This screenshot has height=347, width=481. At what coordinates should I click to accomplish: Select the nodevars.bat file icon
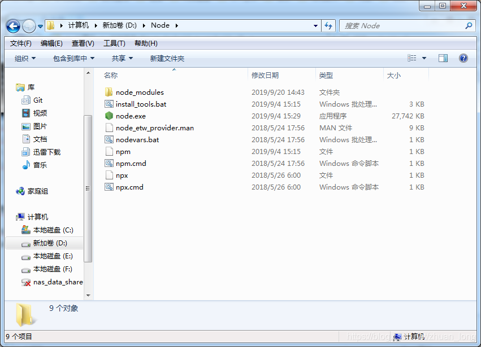tap(109, 140)
